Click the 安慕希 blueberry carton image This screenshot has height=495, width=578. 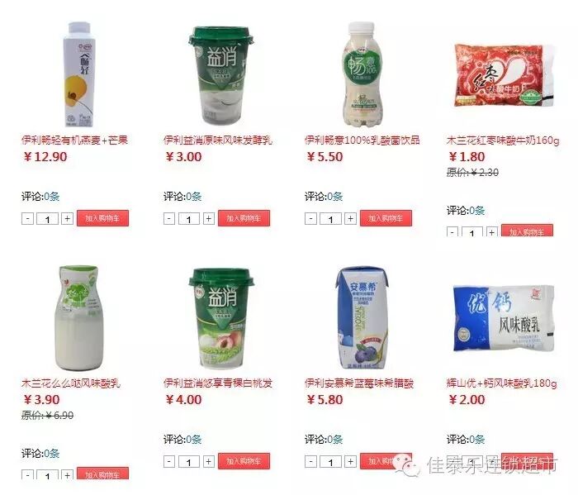pos(362,317)
